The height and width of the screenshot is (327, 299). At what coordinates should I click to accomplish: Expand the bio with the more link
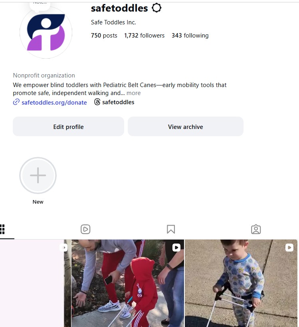134,93
